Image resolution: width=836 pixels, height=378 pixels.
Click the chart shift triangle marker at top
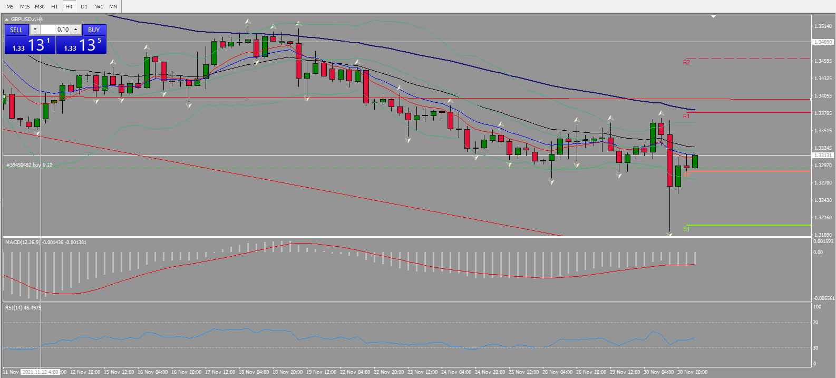(713, 16)
